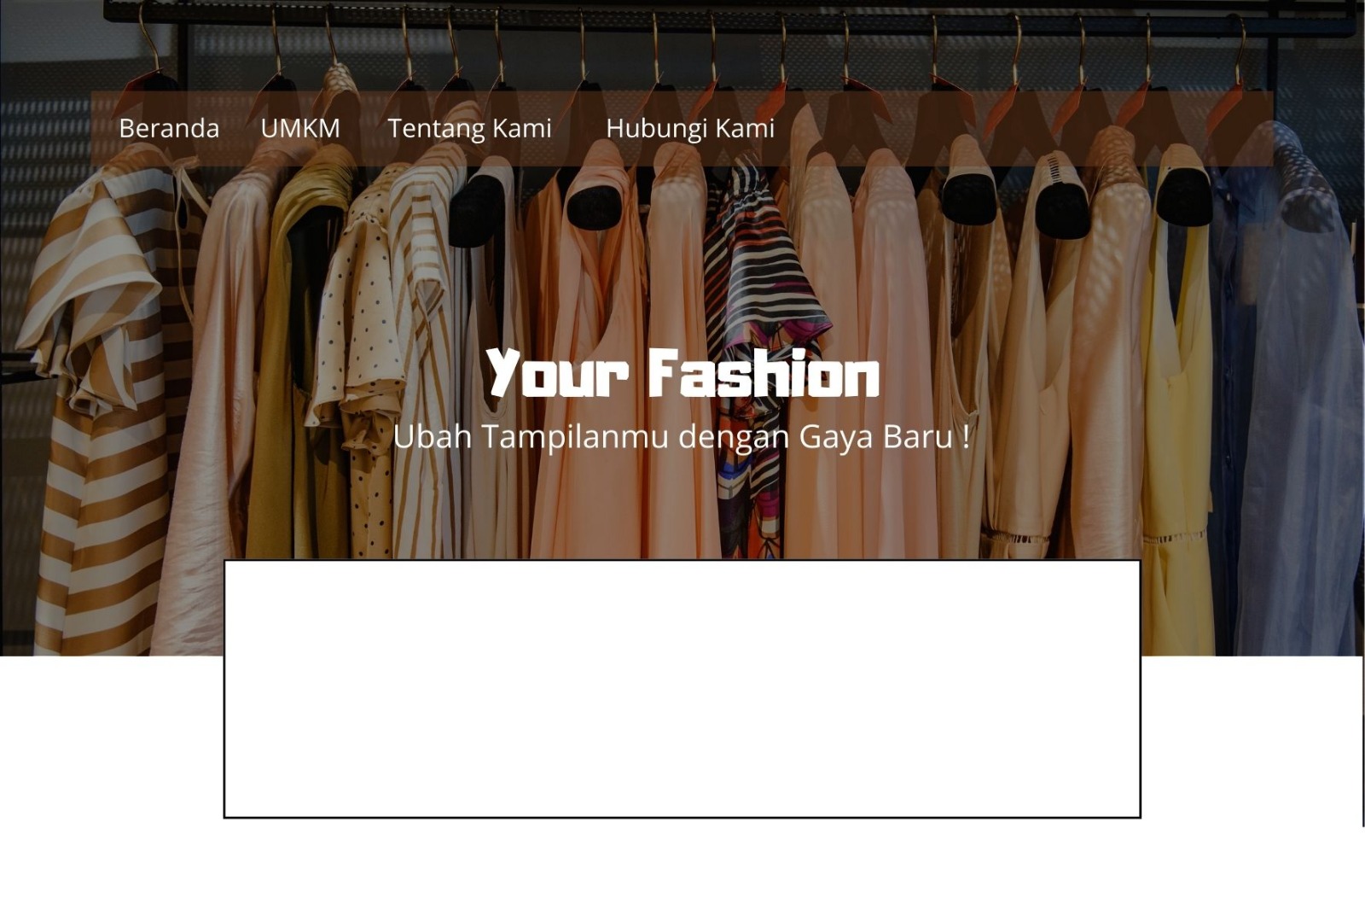Click empty area of brown navigation bar

point(1024,128)
